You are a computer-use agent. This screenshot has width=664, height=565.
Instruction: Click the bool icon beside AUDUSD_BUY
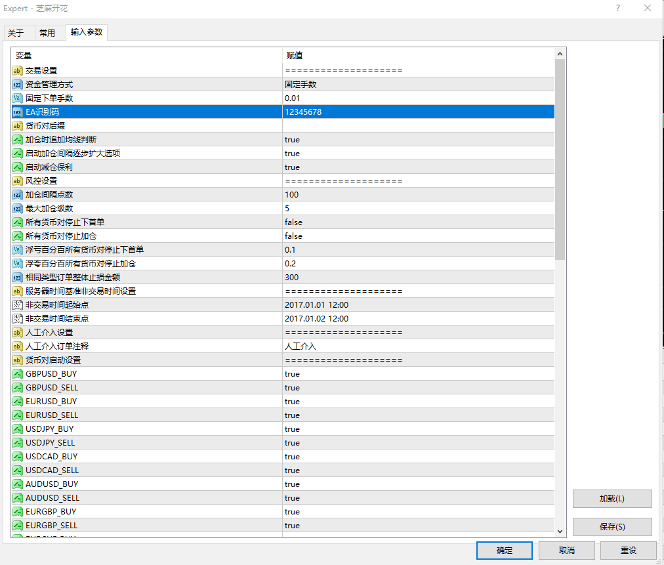(x=17, y=484)
